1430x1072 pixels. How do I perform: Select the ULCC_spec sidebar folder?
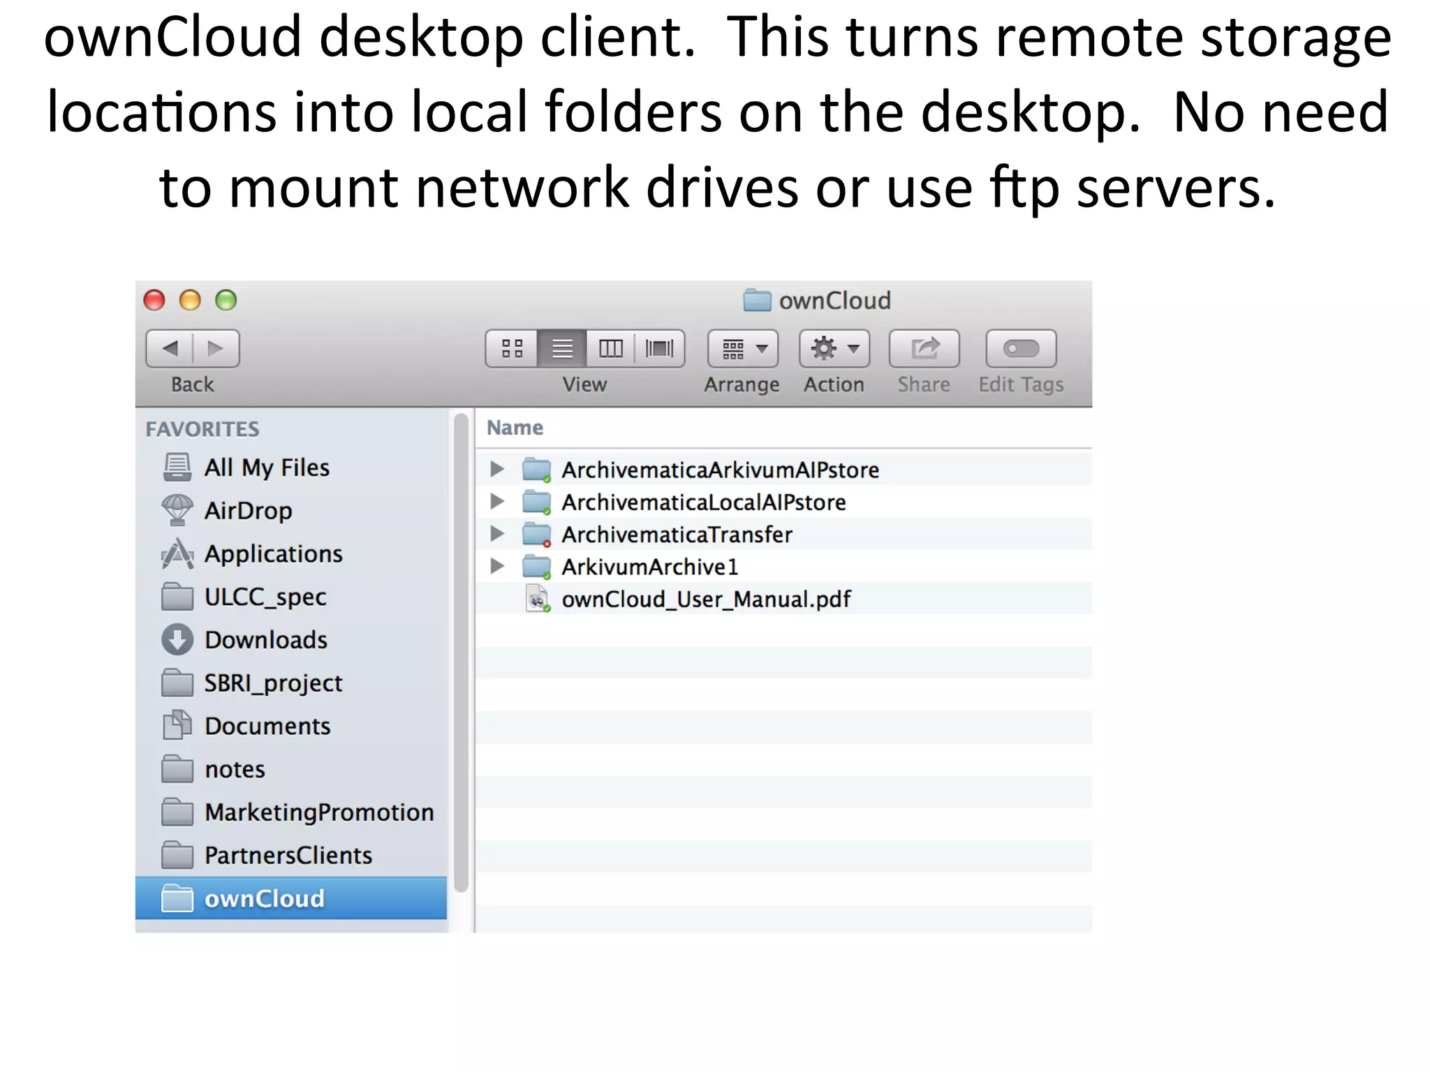(291, 597)
